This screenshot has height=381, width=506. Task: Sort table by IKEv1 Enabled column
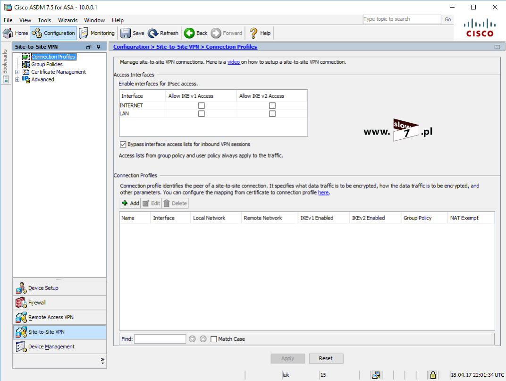click(x=324, y=218)
